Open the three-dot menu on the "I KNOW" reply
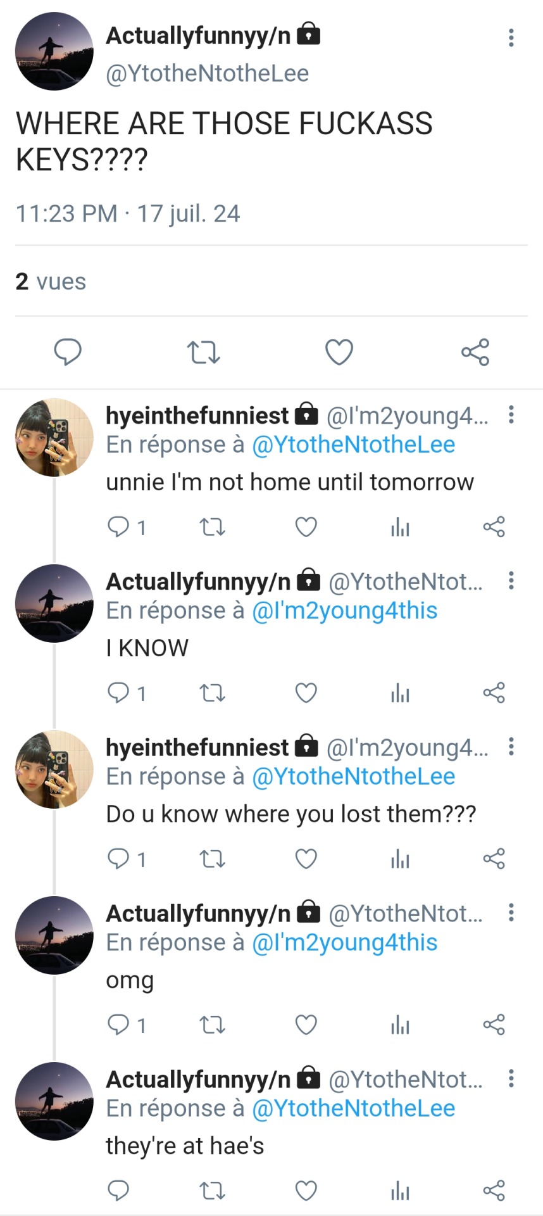This screenshot has width=543, height=1216. 511,581
